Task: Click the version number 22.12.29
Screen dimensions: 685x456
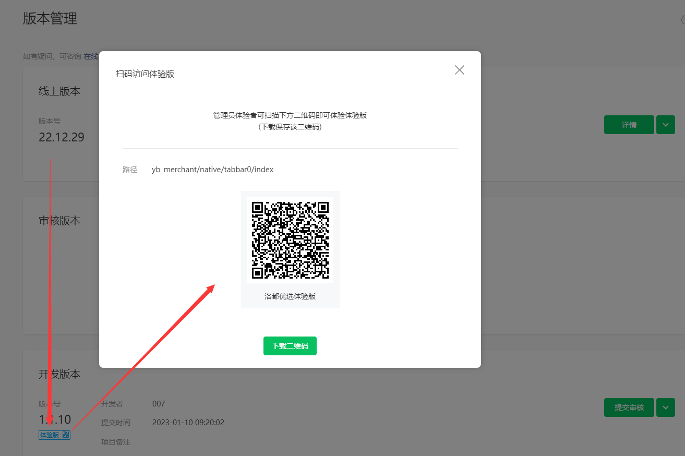Action: 62,137
